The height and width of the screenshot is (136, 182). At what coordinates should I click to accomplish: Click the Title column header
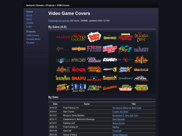133,104
